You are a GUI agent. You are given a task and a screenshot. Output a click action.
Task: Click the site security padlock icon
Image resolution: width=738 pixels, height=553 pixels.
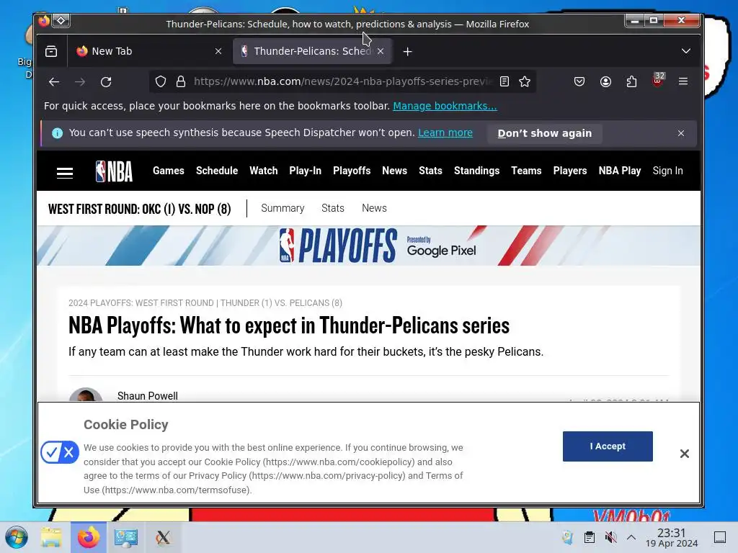pos(181,82)
